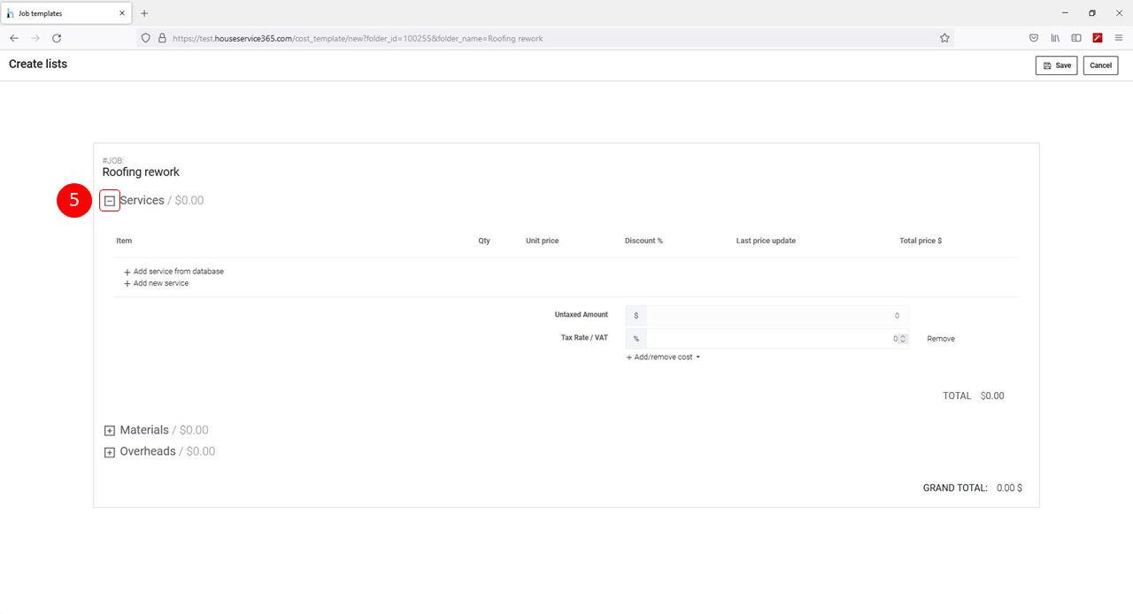Viewport: 1133px width, 614px height.
Task: Collapse the Services section
Action: pyautogui.click(x=110, y=201)
